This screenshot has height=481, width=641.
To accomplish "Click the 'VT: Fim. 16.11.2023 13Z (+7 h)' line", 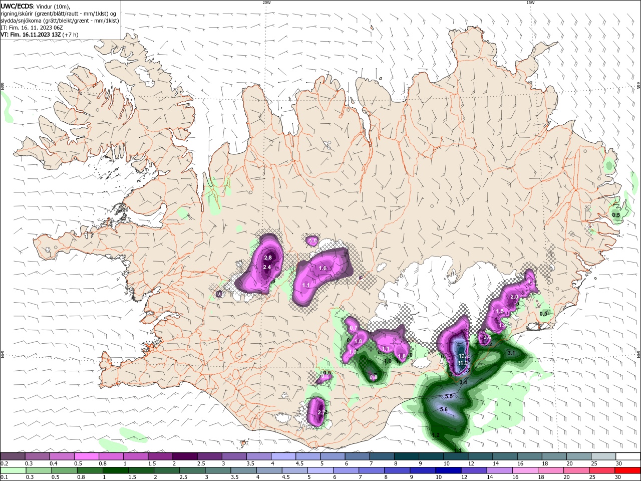I will pyautogui.click(x=39, y=35).
